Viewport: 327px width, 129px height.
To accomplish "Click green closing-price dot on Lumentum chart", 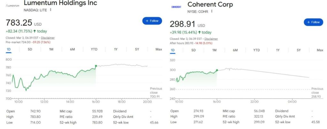I will click(96, 66).
